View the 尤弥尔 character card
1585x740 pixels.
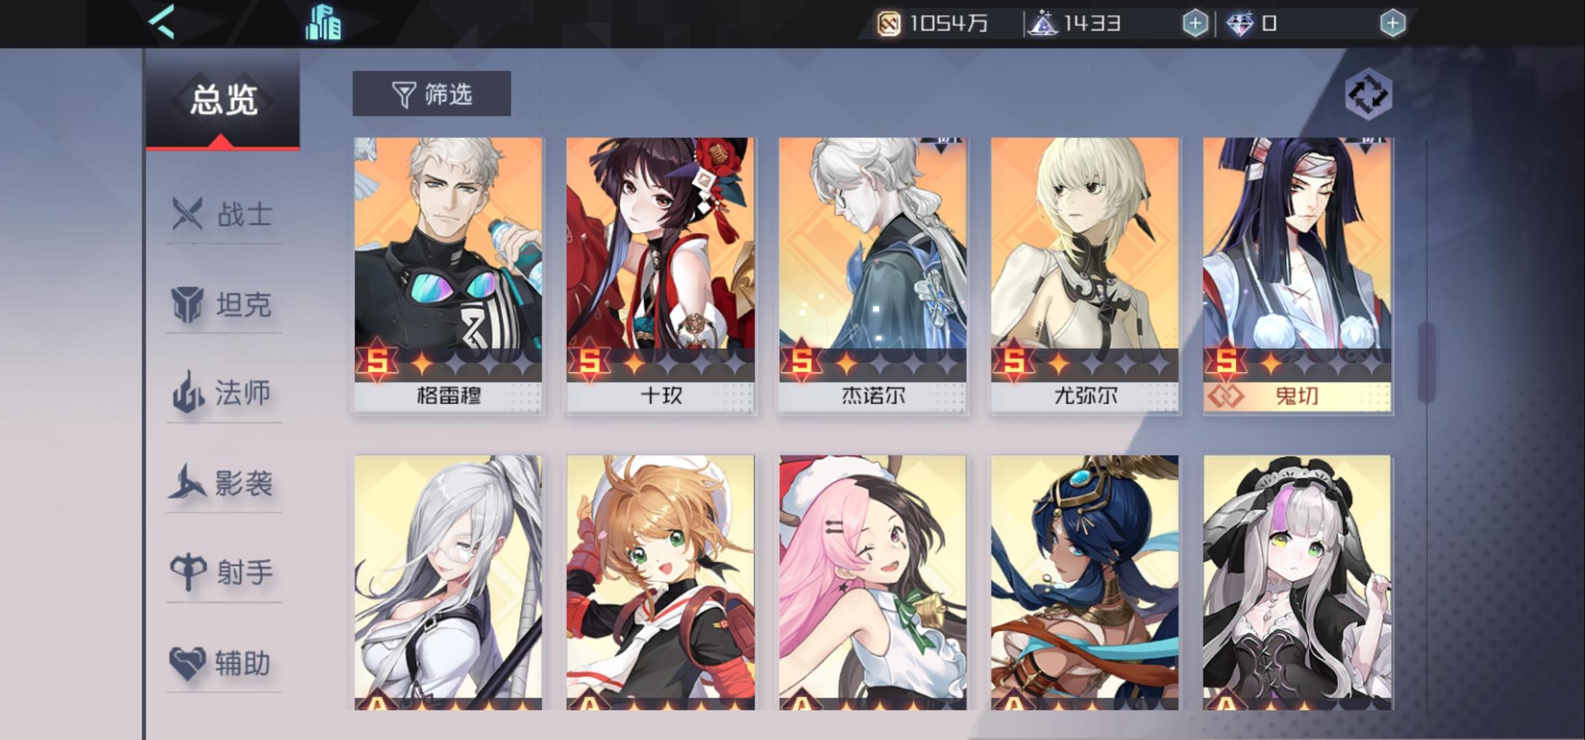1085,275
